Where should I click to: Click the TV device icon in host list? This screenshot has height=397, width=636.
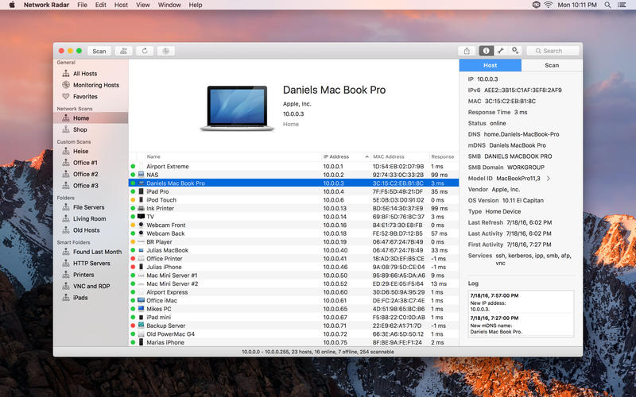[141, 216]
